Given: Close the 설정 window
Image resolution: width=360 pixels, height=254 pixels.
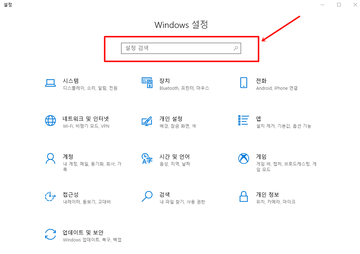Looking at the screenshot, I should click(x=355, y=5).
